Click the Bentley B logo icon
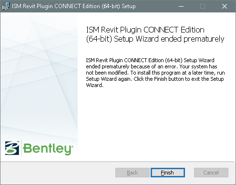The image size is (236, 185). (12, 148)
